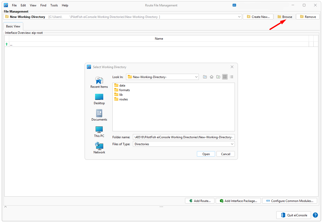
Task: Open the File menu
Action: point(14,5)
